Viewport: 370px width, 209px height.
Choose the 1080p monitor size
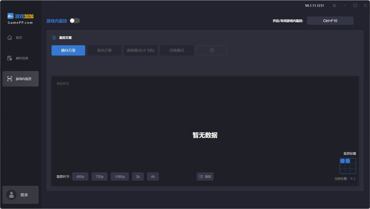pos(120,177)
